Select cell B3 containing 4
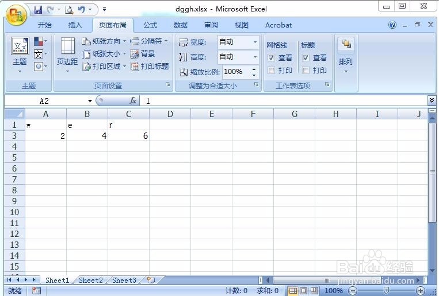 (87, 136)
